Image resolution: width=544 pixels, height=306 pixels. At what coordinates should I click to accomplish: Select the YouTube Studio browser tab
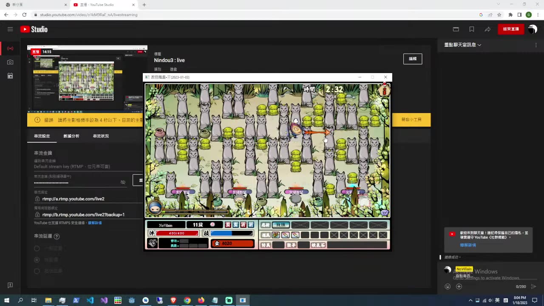[103, 5]
